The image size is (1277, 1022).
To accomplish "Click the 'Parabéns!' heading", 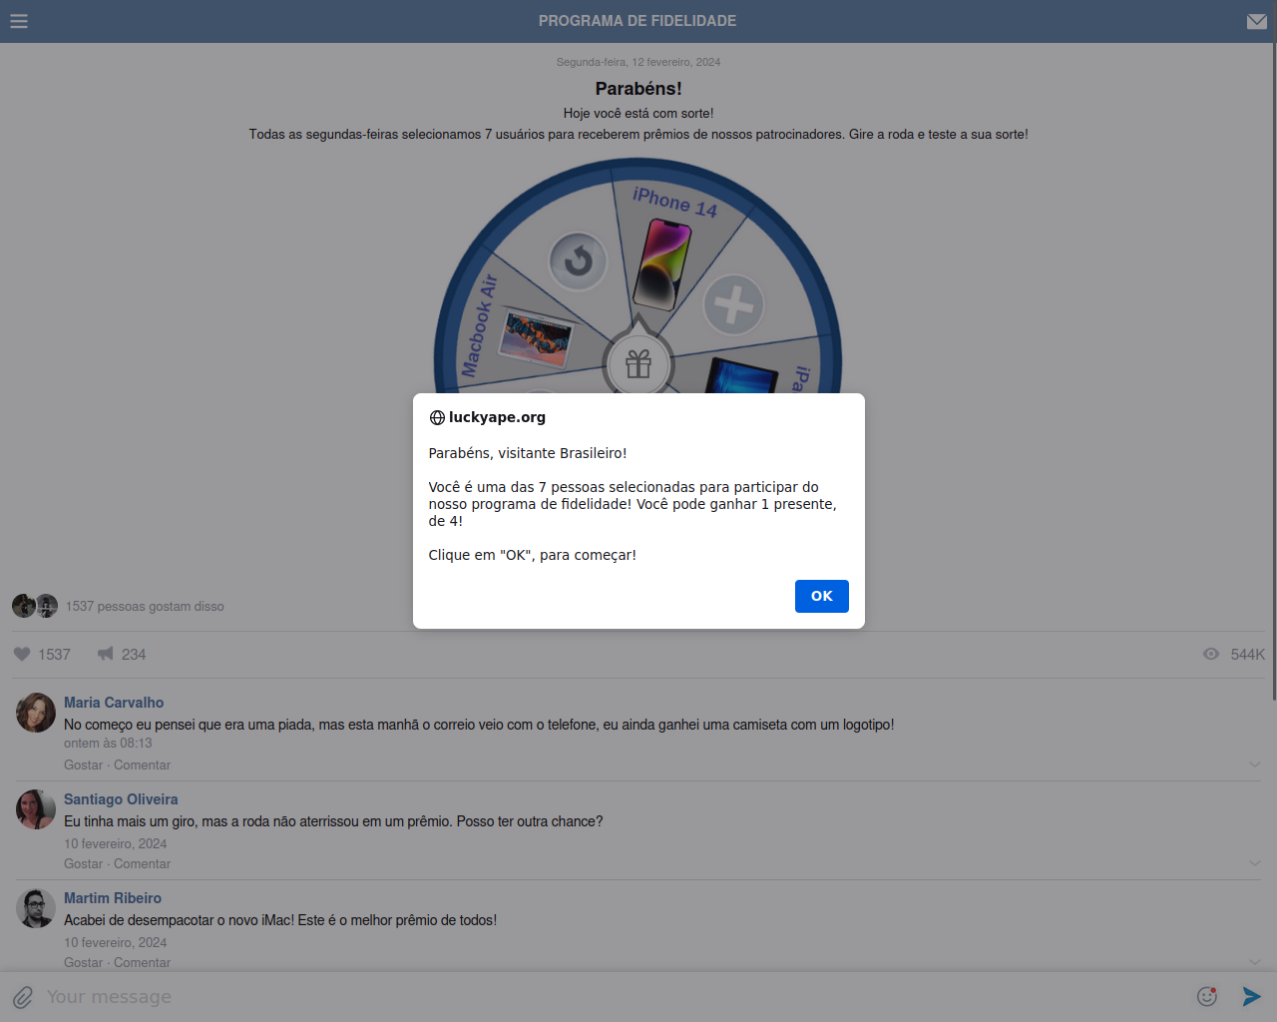I will (638, 89).
